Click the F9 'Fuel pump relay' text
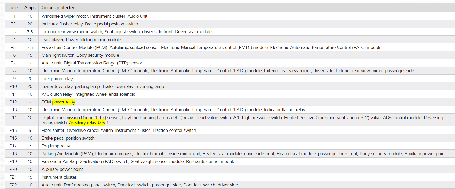 click(x=57, y=79)
